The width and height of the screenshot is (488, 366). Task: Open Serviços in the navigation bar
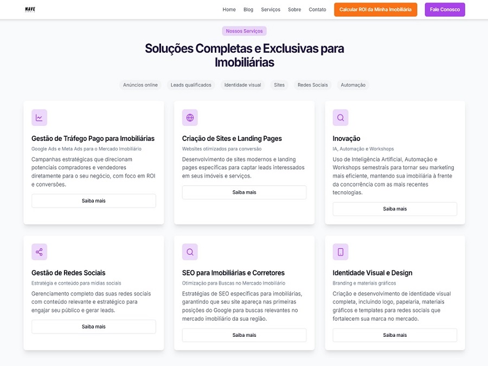click(271, 10)
